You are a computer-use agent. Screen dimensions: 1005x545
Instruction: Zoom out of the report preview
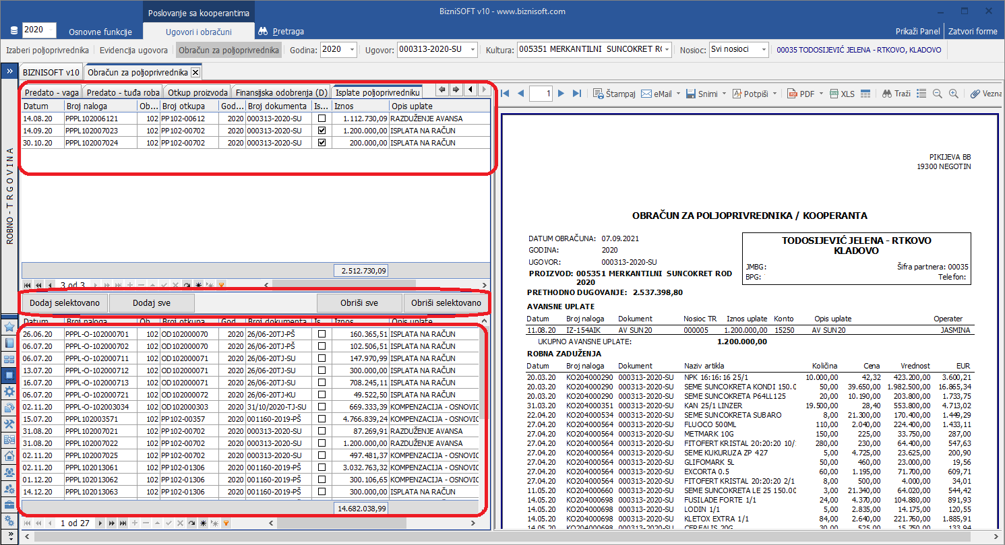tap(938, 94)
